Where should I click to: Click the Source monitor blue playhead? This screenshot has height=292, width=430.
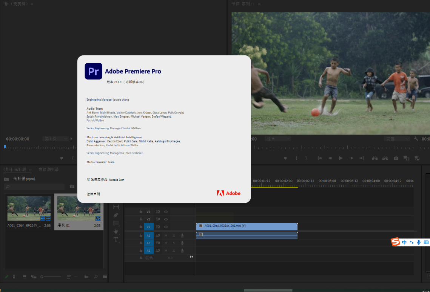point(5,147)
